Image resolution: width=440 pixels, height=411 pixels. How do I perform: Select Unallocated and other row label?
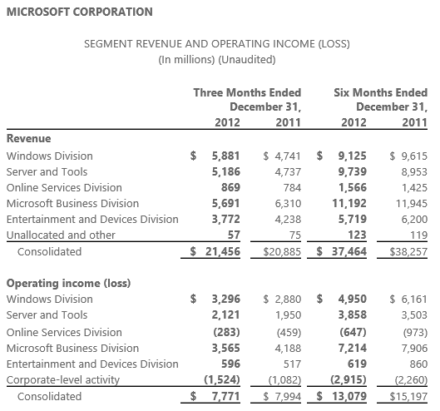[x=61, y=235]
